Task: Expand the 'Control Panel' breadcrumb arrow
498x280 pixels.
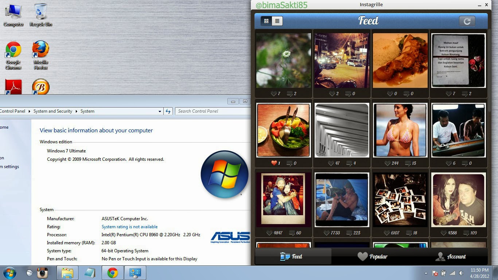Action: pos(30,111)
